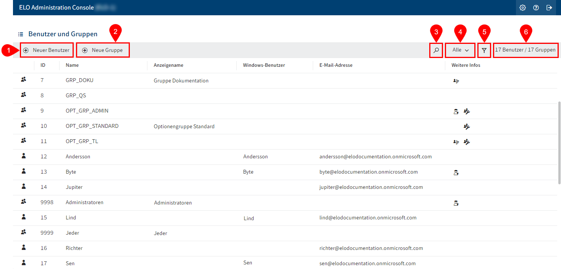The height and width of the screenshot is (269, 561).
Task: Click the group icon next to GRP_QS
Action: [x=24, y=95]
